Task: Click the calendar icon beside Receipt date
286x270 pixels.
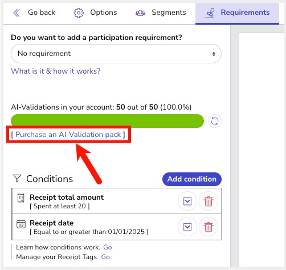Action: click(21, 224)
